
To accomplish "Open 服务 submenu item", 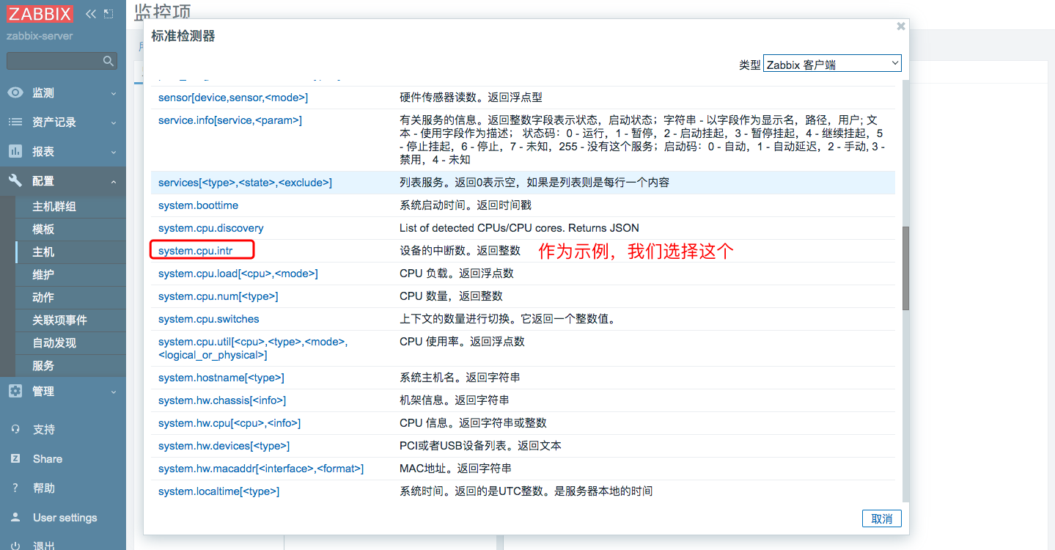I will pyautogui.click(x=43, y=365).
